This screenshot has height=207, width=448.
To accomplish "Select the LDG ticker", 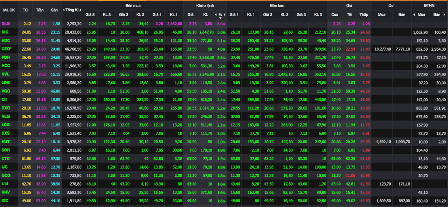I will point(6,83).
